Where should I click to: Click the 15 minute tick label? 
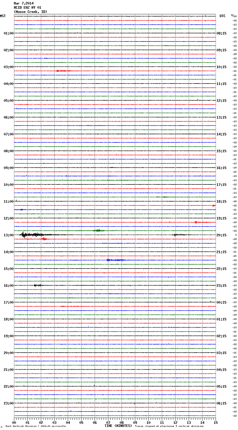click(216, 422)
